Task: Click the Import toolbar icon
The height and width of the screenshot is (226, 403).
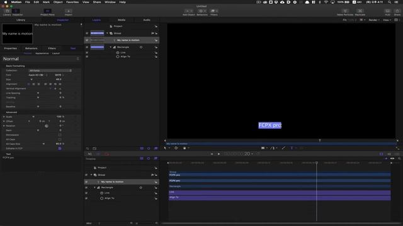Action: 69,12
